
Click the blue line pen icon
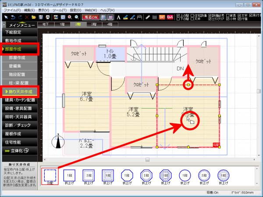132,17
